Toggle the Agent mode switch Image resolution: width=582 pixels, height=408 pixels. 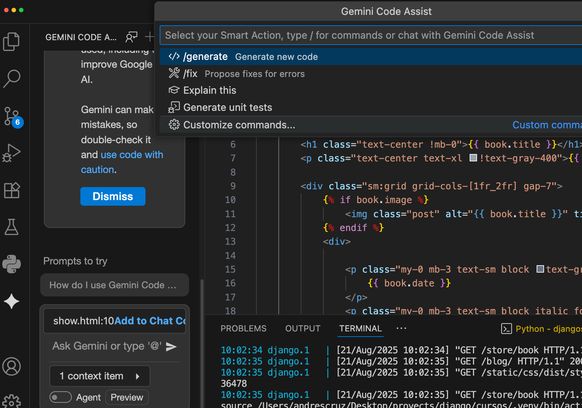click(61, 397)
